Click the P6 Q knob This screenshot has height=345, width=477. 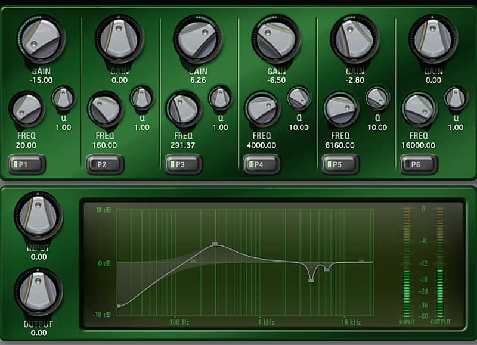click(x=456, y=98)
